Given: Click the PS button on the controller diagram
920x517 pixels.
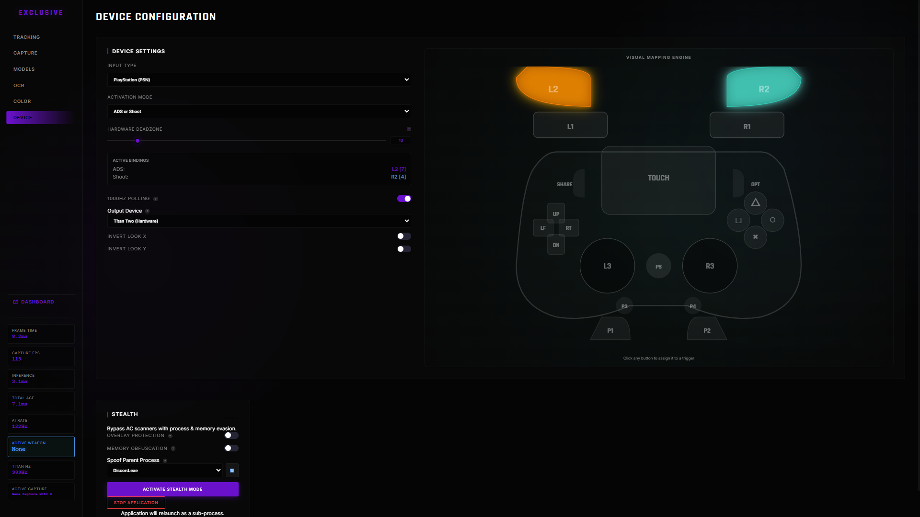Looking at the screenshot, I should pos(658,266).
